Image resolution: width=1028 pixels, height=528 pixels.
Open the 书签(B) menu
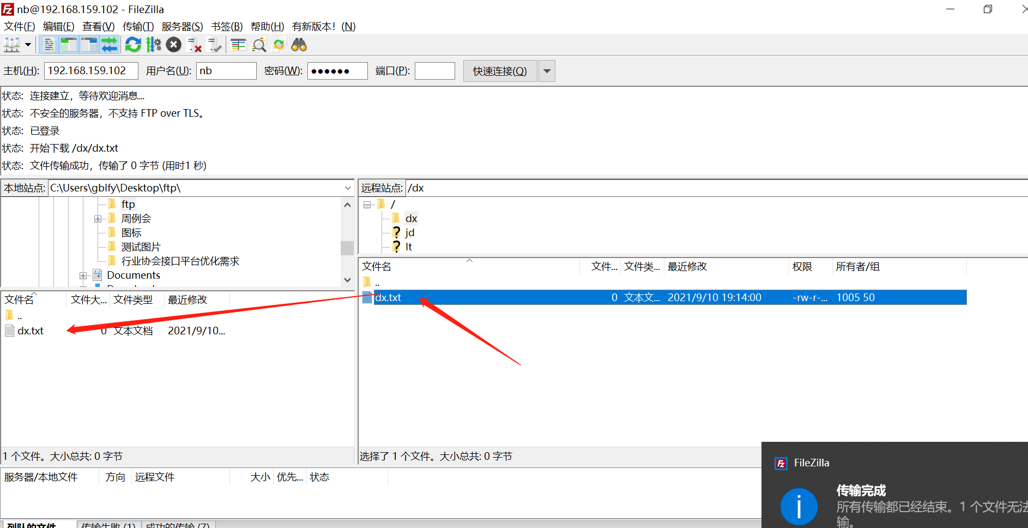(227, 27)
